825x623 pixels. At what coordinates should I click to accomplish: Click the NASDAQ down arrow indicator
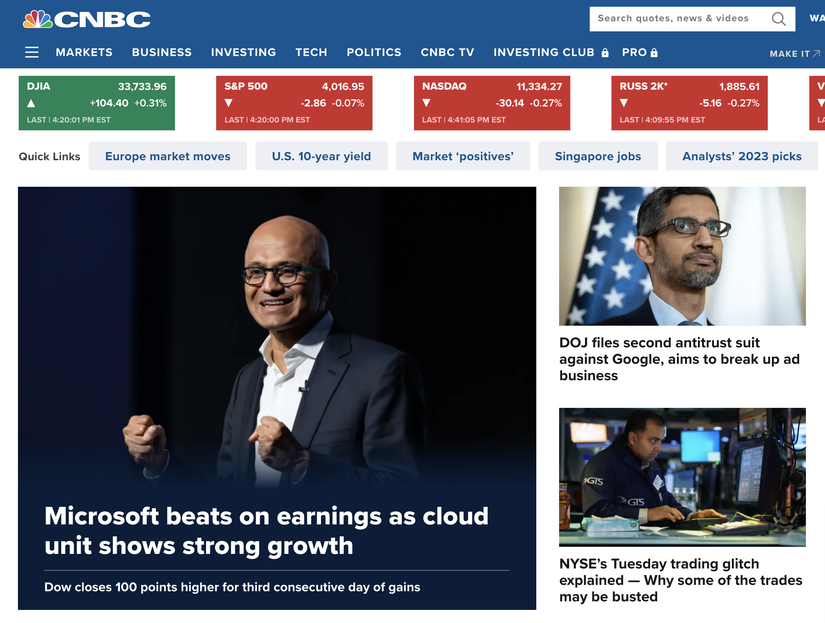[427, 103]
